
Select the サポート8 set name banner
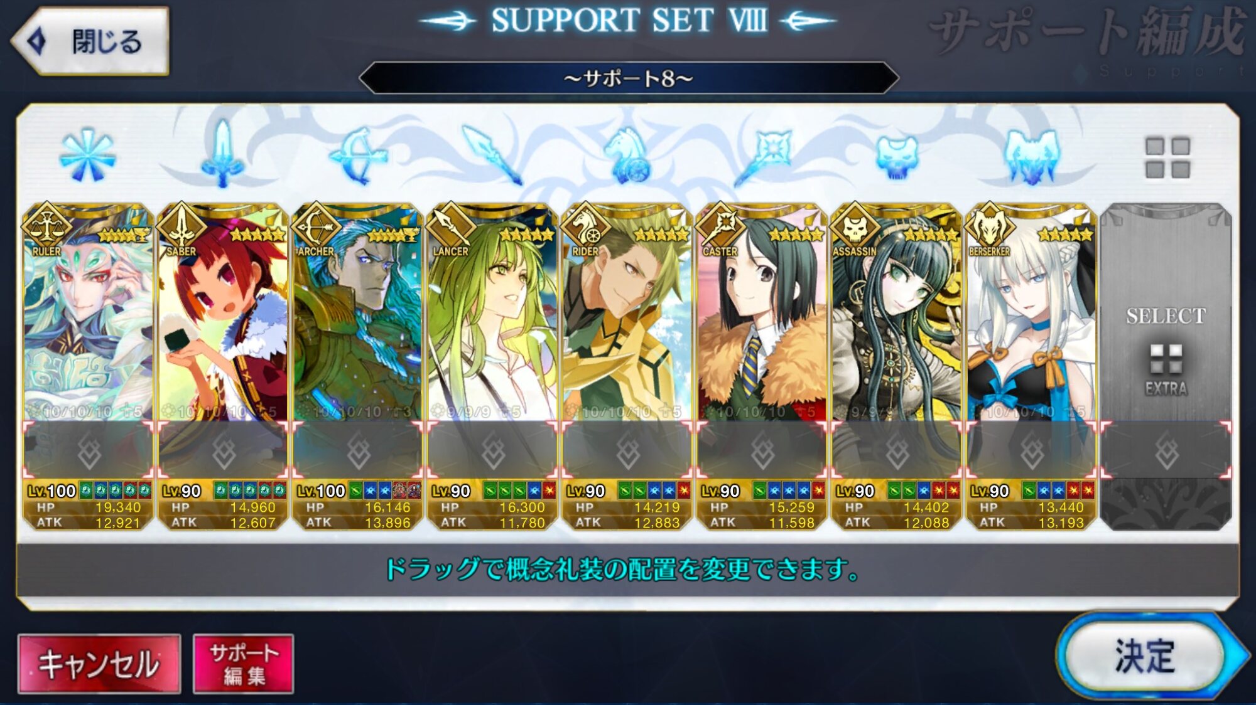629,78
